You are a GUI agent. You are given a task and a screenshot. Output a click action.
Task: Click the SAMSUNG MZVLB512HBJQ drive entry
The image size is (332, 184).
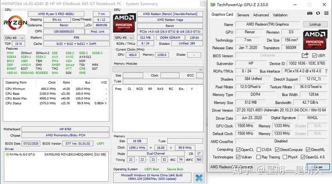(x=75, y=155)
